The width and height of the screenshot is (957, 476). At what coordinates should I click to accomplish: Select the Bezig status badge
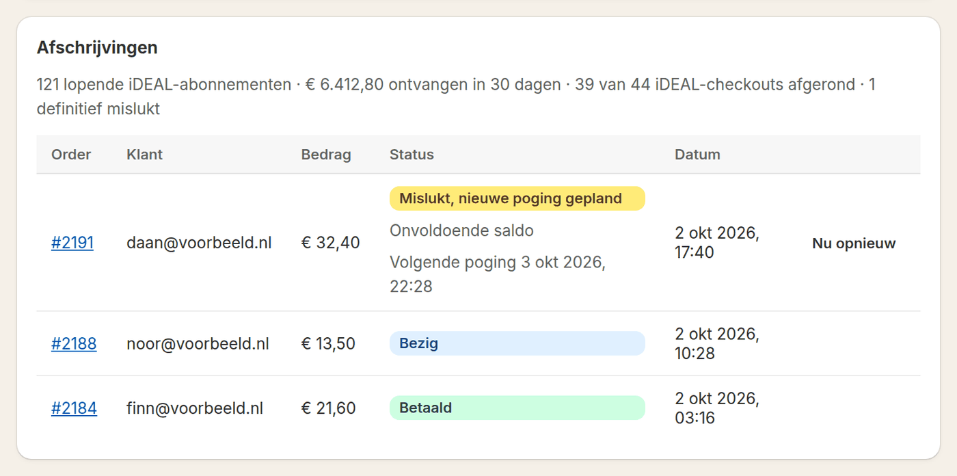coord(517,343)
